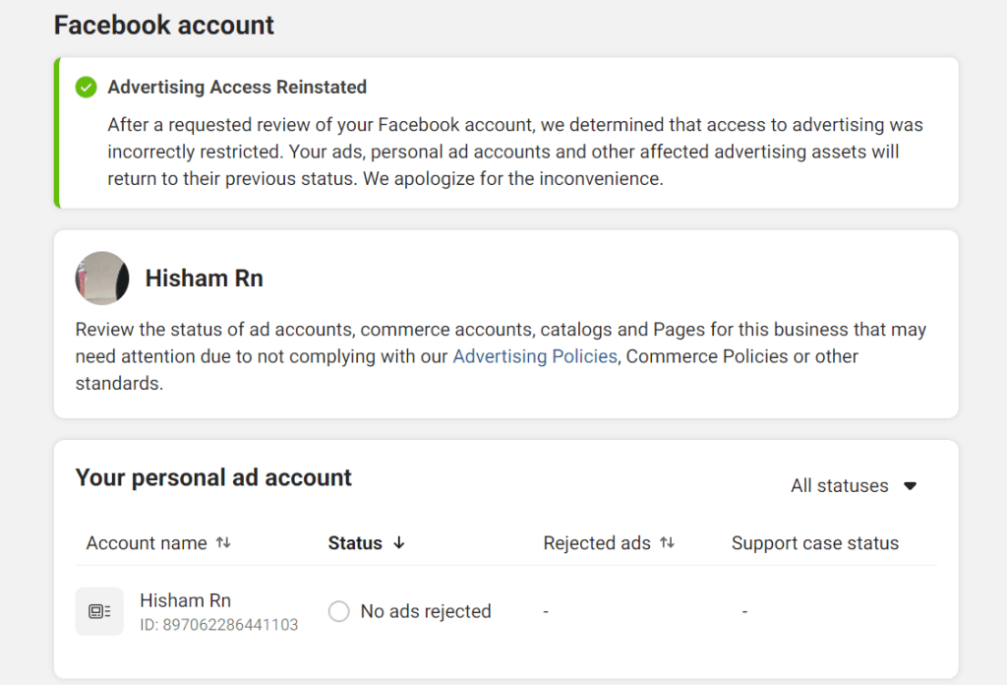Select the Support case status column header
Viewport: 1007px width, 685px height.
[814, 542]
